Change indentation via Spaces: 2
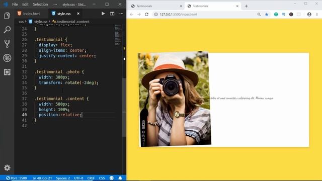 point(63,178)
